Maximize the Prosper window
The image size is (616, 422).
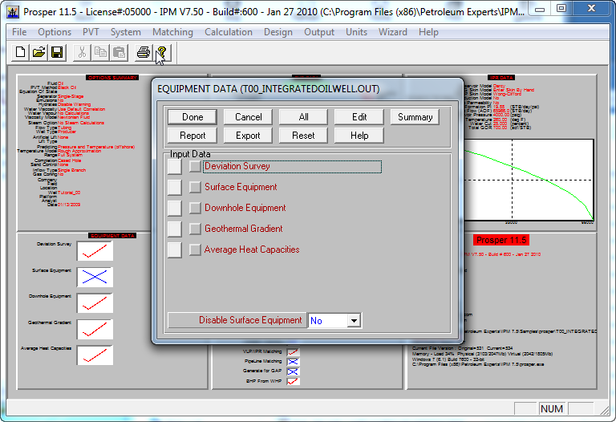tap(561, 8)
